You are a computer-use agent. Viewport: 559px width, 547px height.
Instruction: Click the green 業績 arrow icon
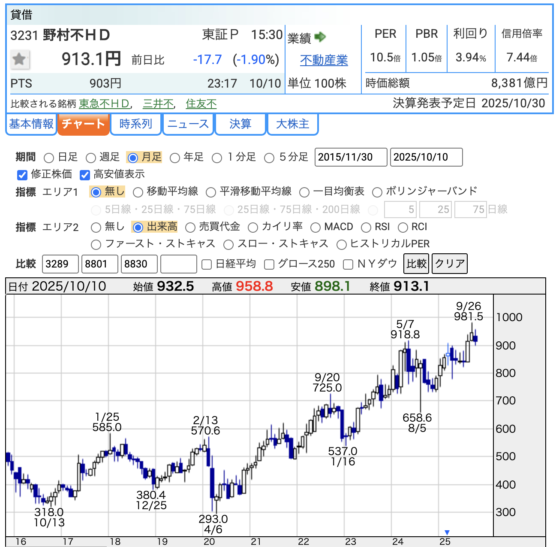click(x=320, y=37)
